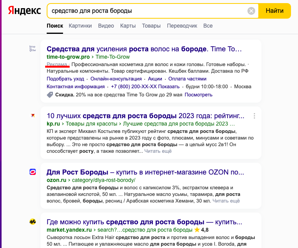Click the Найти search button

[274, 11]
